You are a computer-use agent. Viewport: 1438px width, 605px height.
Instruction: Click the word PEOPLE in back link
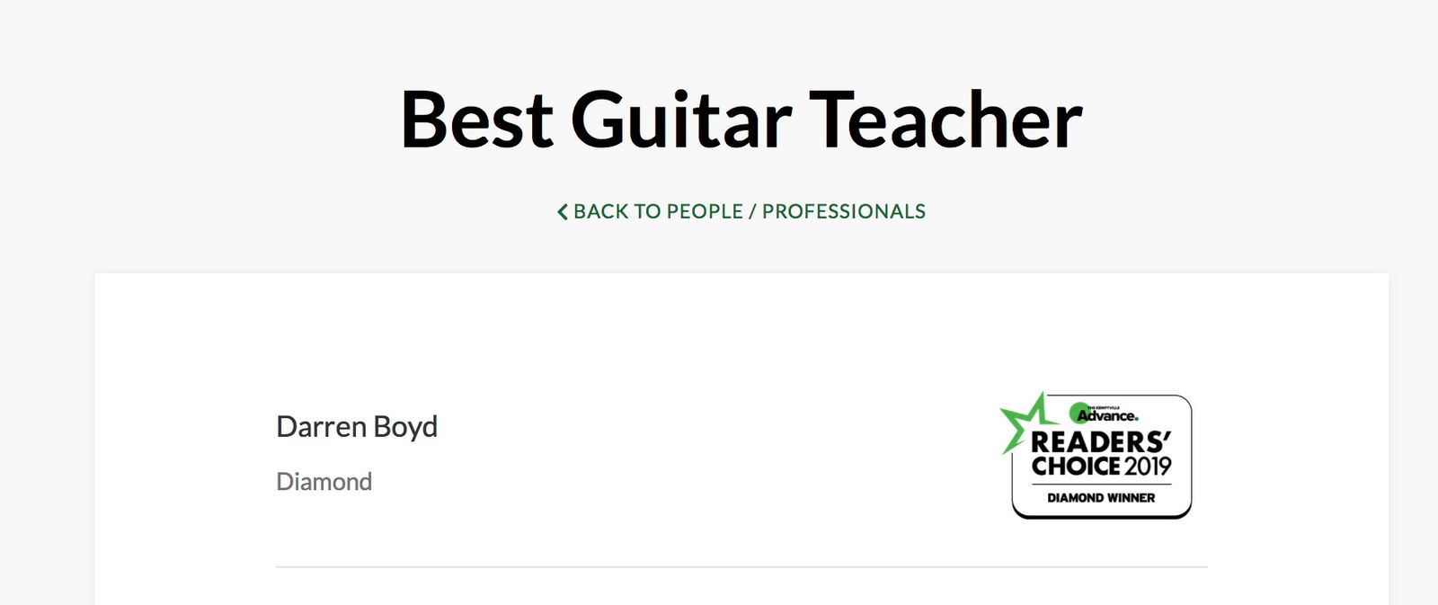pyautogui.click(x=705, y=212)
